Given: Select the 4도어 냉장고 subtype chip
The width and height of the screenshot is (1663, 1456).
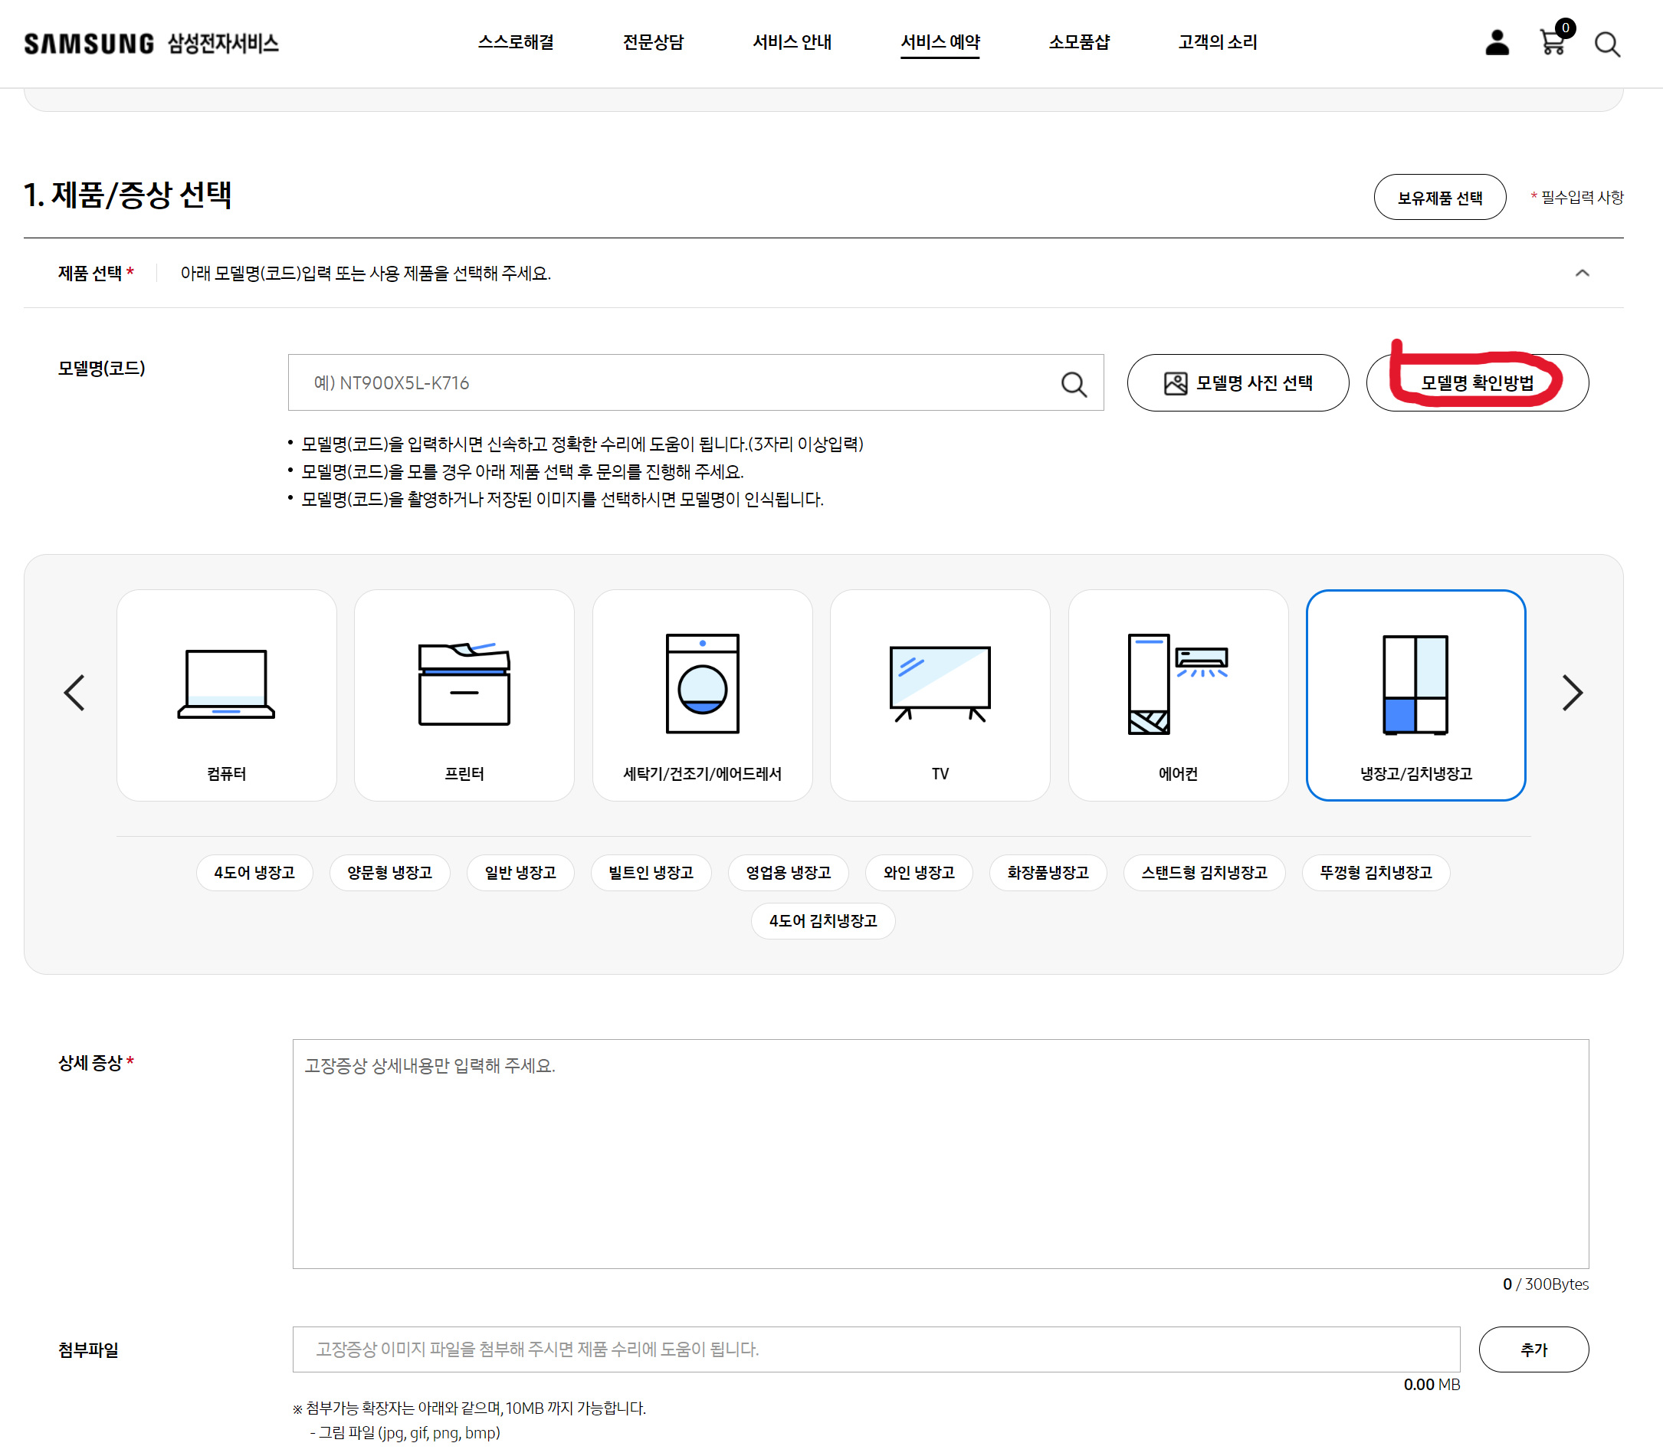Looking at the screenshot, I should [254, 873].
